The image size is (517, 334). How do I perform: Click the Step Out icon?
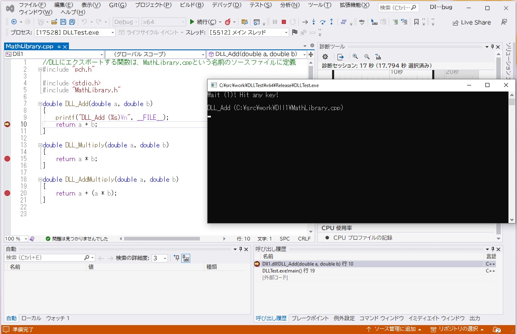coord(331,22)
